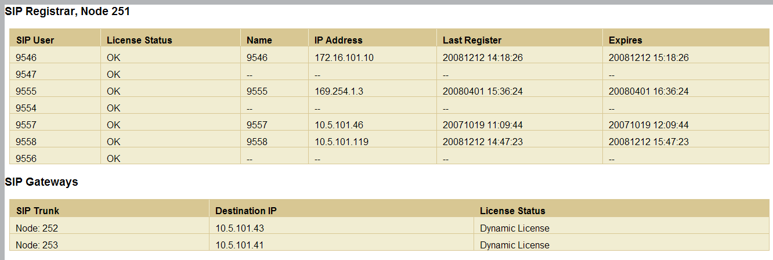Click the License Status column header
Viewport: 773px width, 260px height.
coord(139,40)
